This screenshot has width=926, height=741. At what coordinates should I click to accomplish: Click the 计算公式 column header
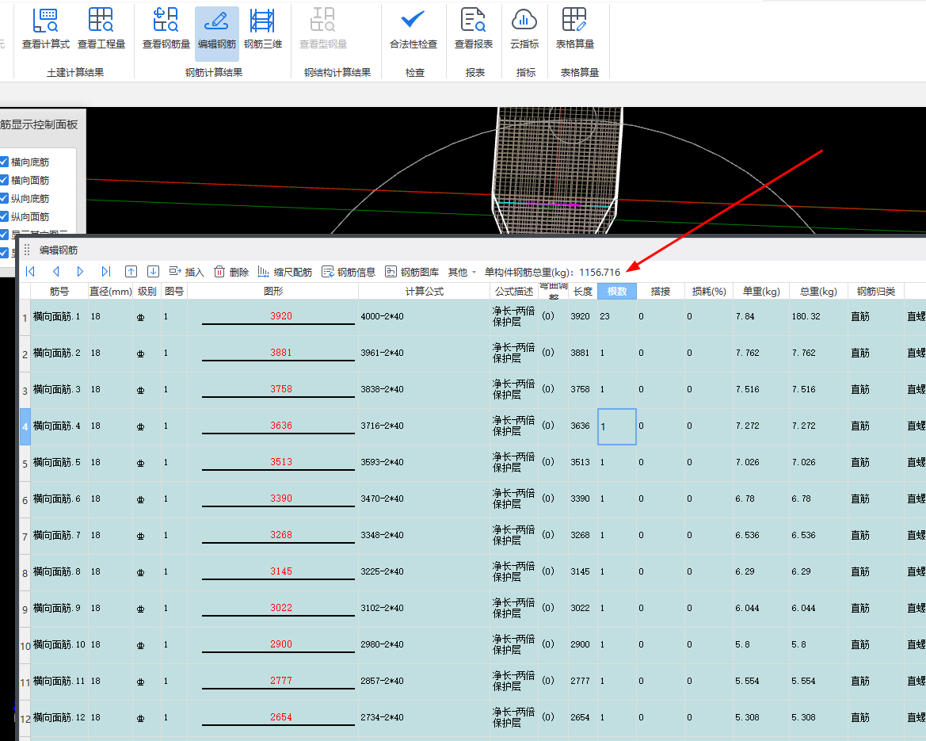(x=424, y=292)
